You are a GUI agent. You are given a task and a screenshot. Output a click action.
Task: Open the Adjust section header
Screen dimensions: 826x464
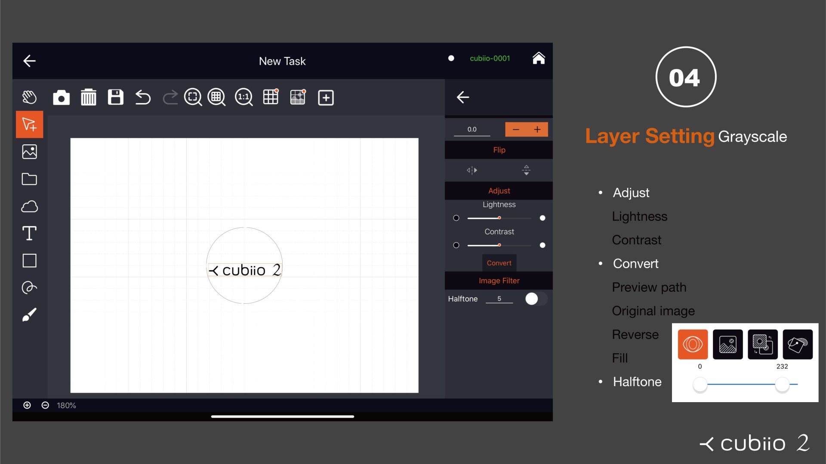[499, 190]
